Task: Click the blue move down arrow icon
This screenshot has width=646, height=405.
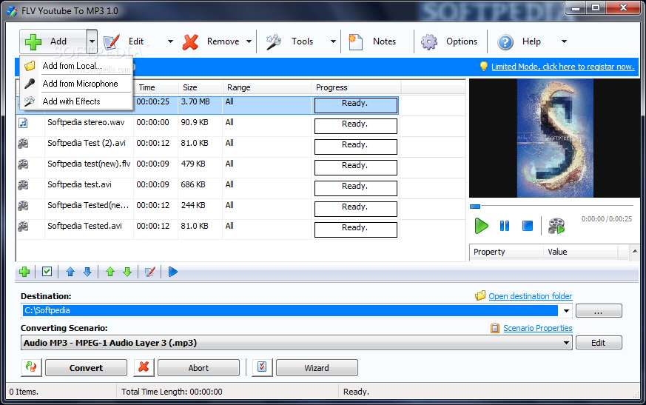Action: point(87,272)
